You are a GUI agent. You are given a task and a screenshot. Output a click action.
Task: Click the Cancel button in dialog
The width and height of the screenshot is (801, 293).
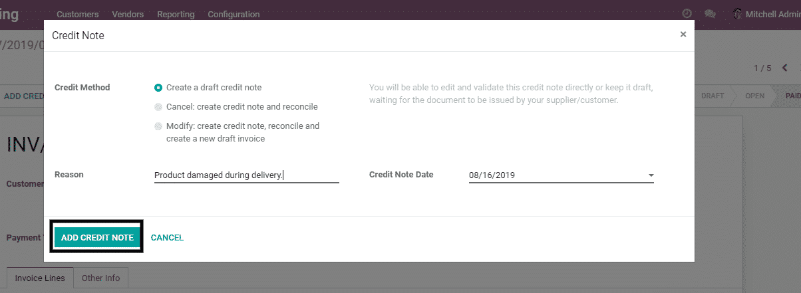pos(167,237)
